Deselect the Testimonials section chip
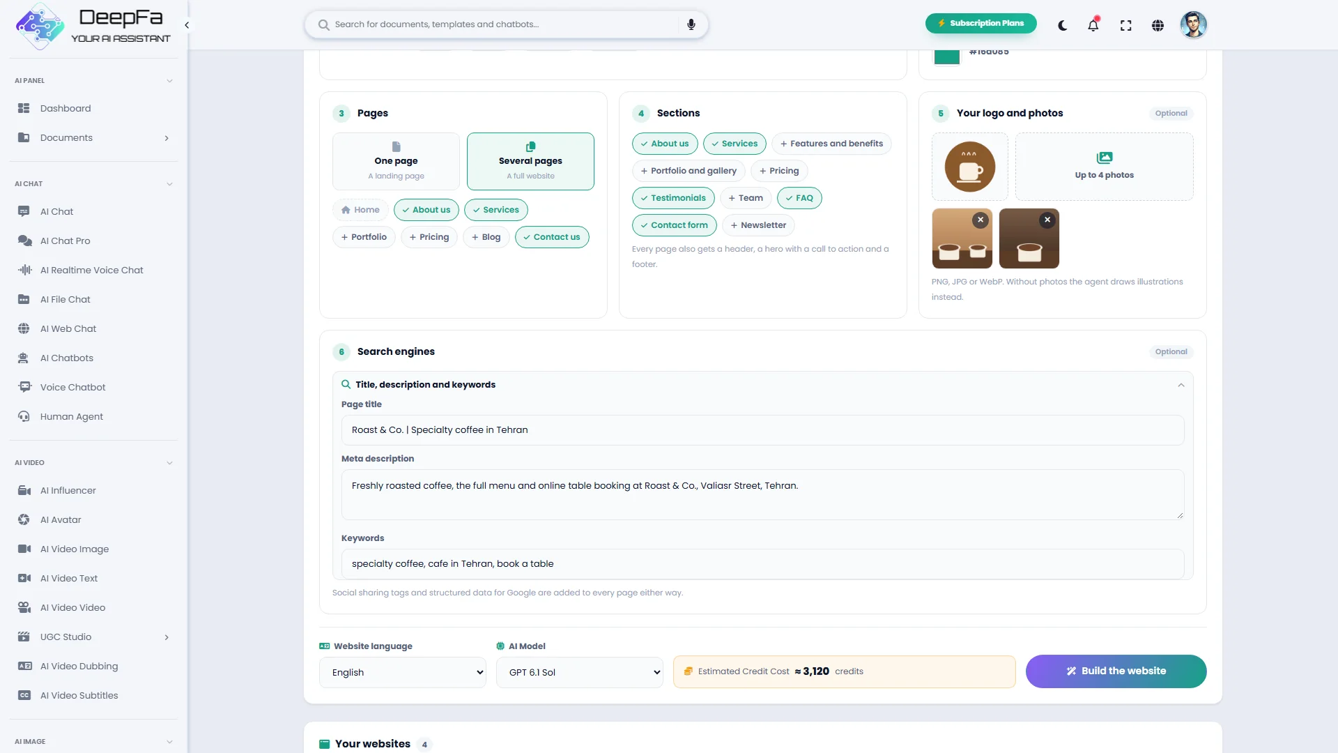Screen dimensions: 1338x753 (673, 198)
